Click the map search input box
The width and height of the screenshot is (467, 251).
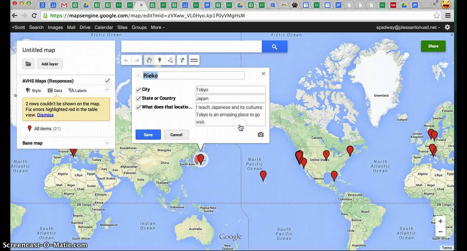(x=191, y=47)
